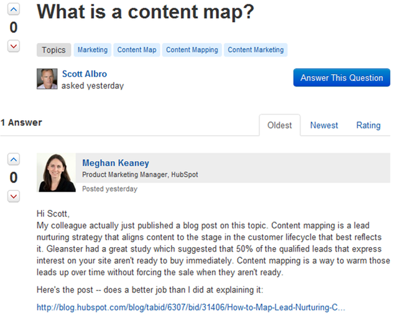Open Meghan Keaney's profile picture
Image resolution: width=398 pixels, height=315 pixels.
point(57,172)
